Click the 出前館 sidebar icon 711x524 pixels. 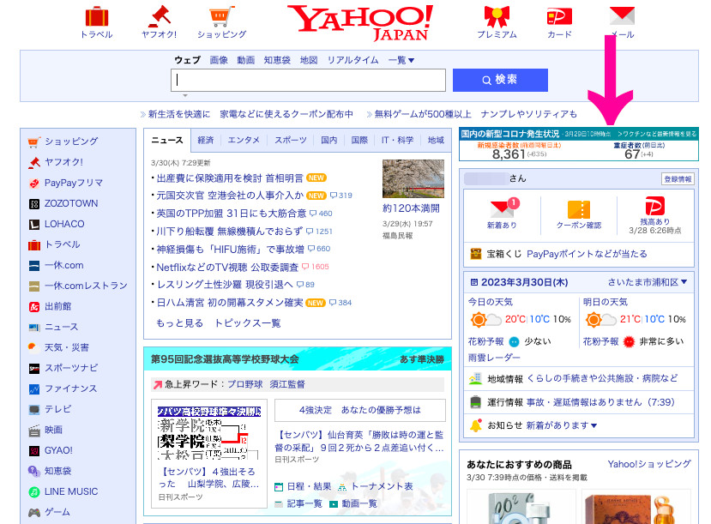pyautogui.click(x=34, y=307)
